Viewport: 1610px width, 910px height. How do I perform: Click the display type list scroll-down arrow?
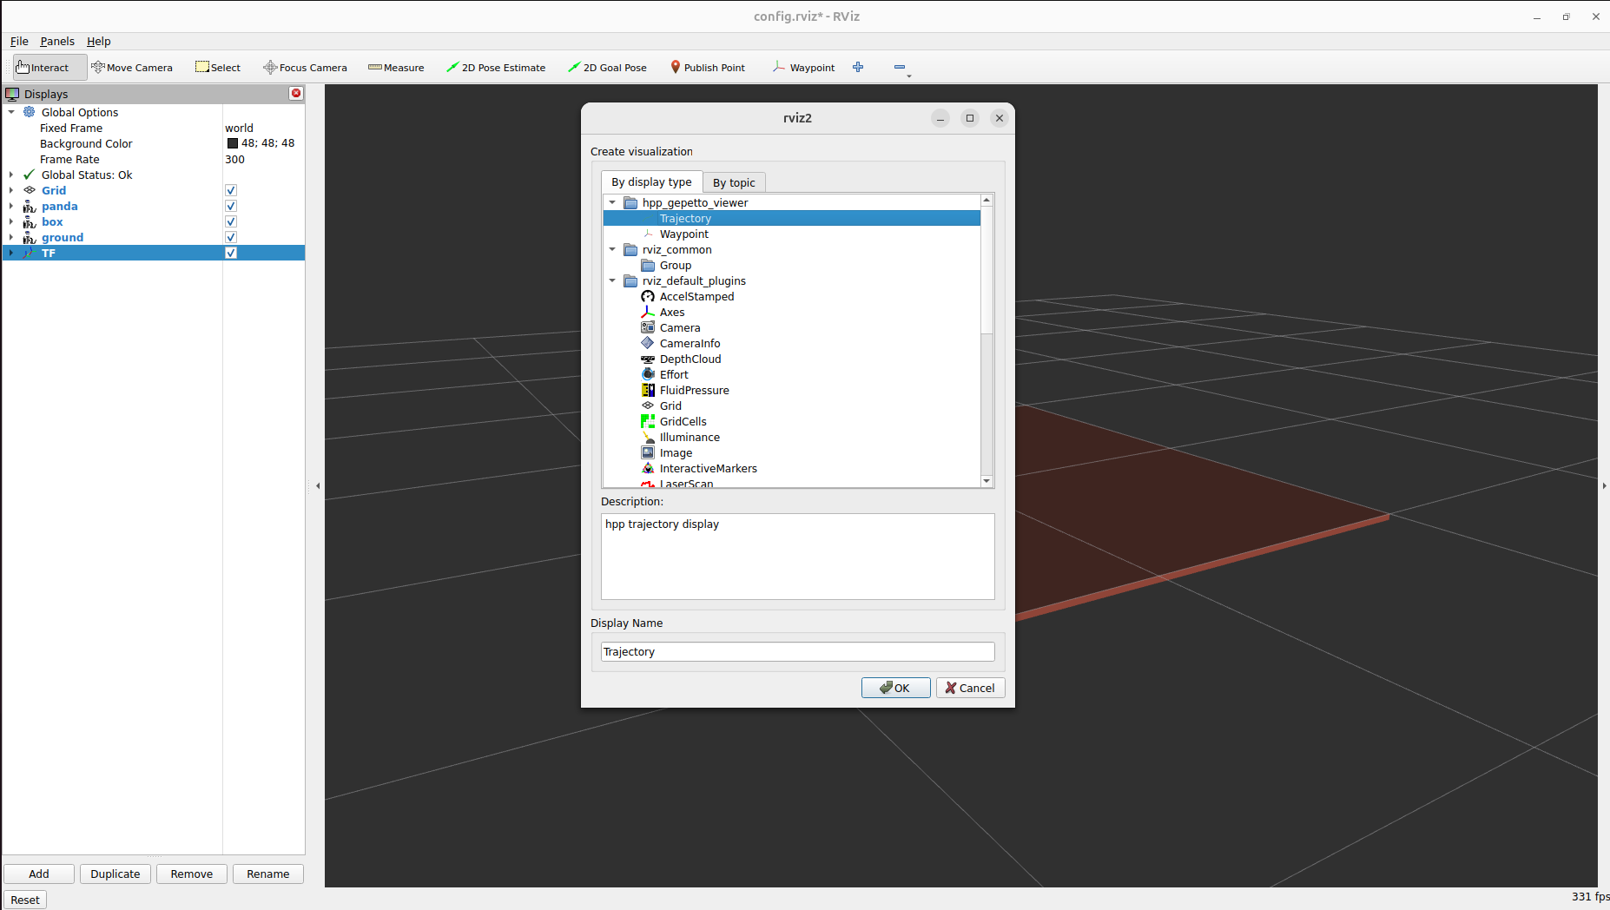click(x=986, y=481)
